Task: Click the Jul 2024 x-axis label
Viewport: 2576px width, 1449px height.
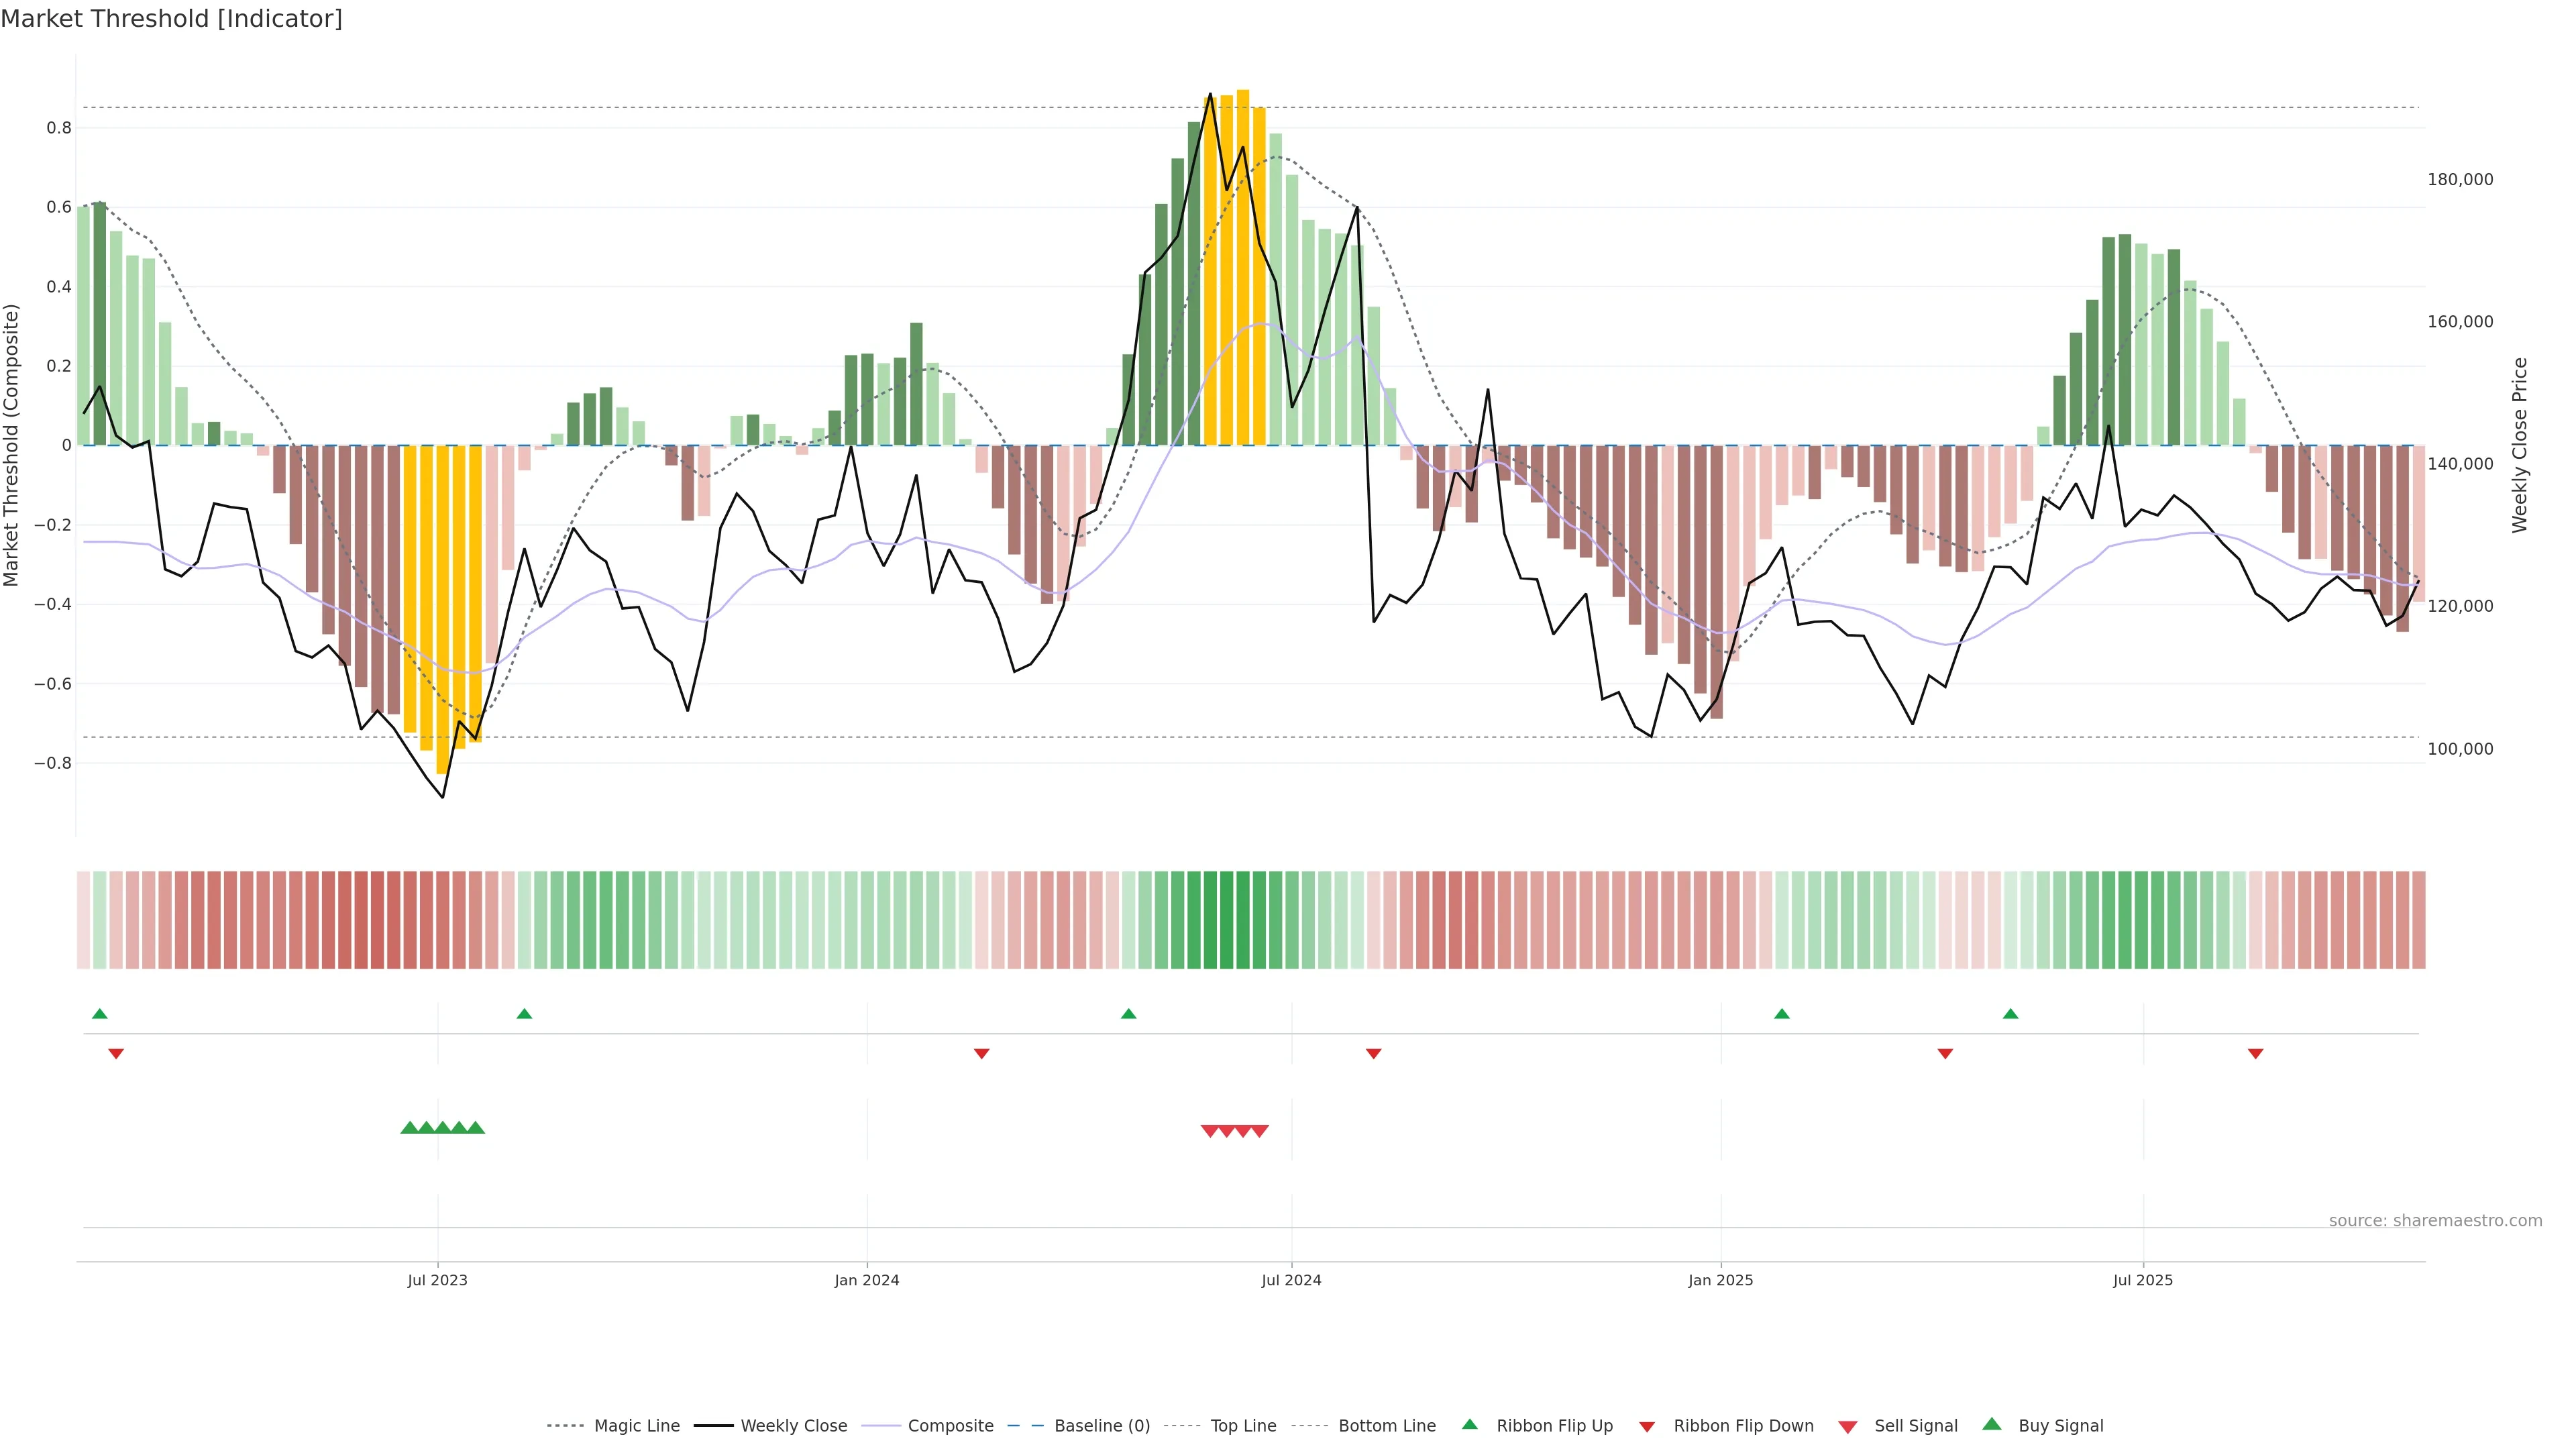Action: coord(1291,1280)
